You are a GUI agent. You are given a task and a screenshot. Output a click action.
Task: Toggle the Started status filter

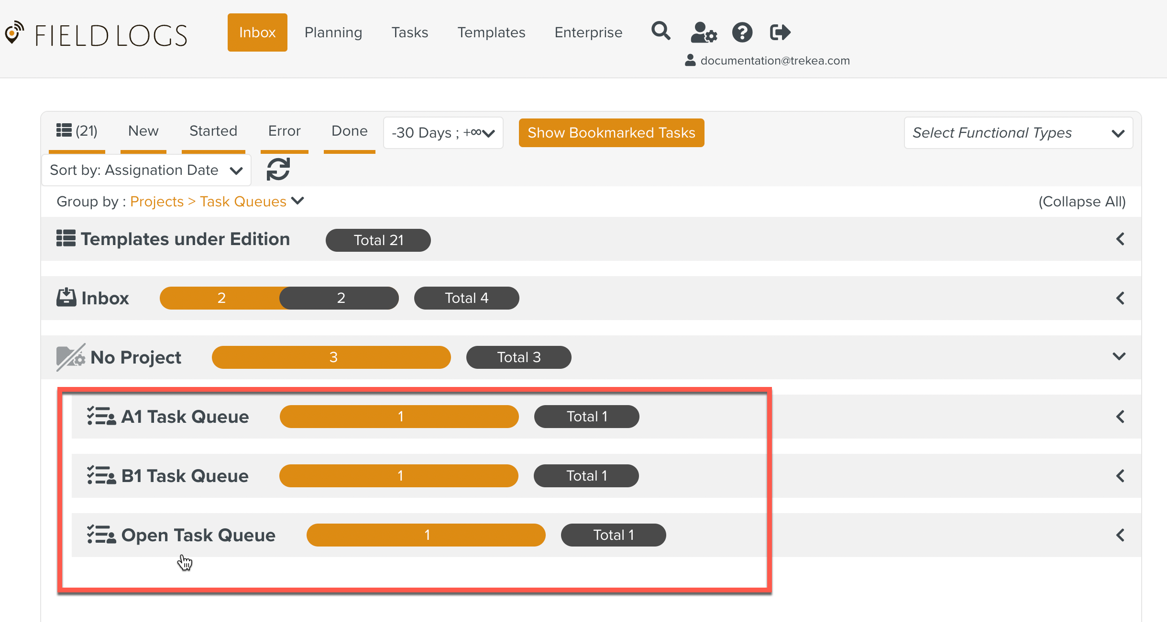tap(213, 131)
